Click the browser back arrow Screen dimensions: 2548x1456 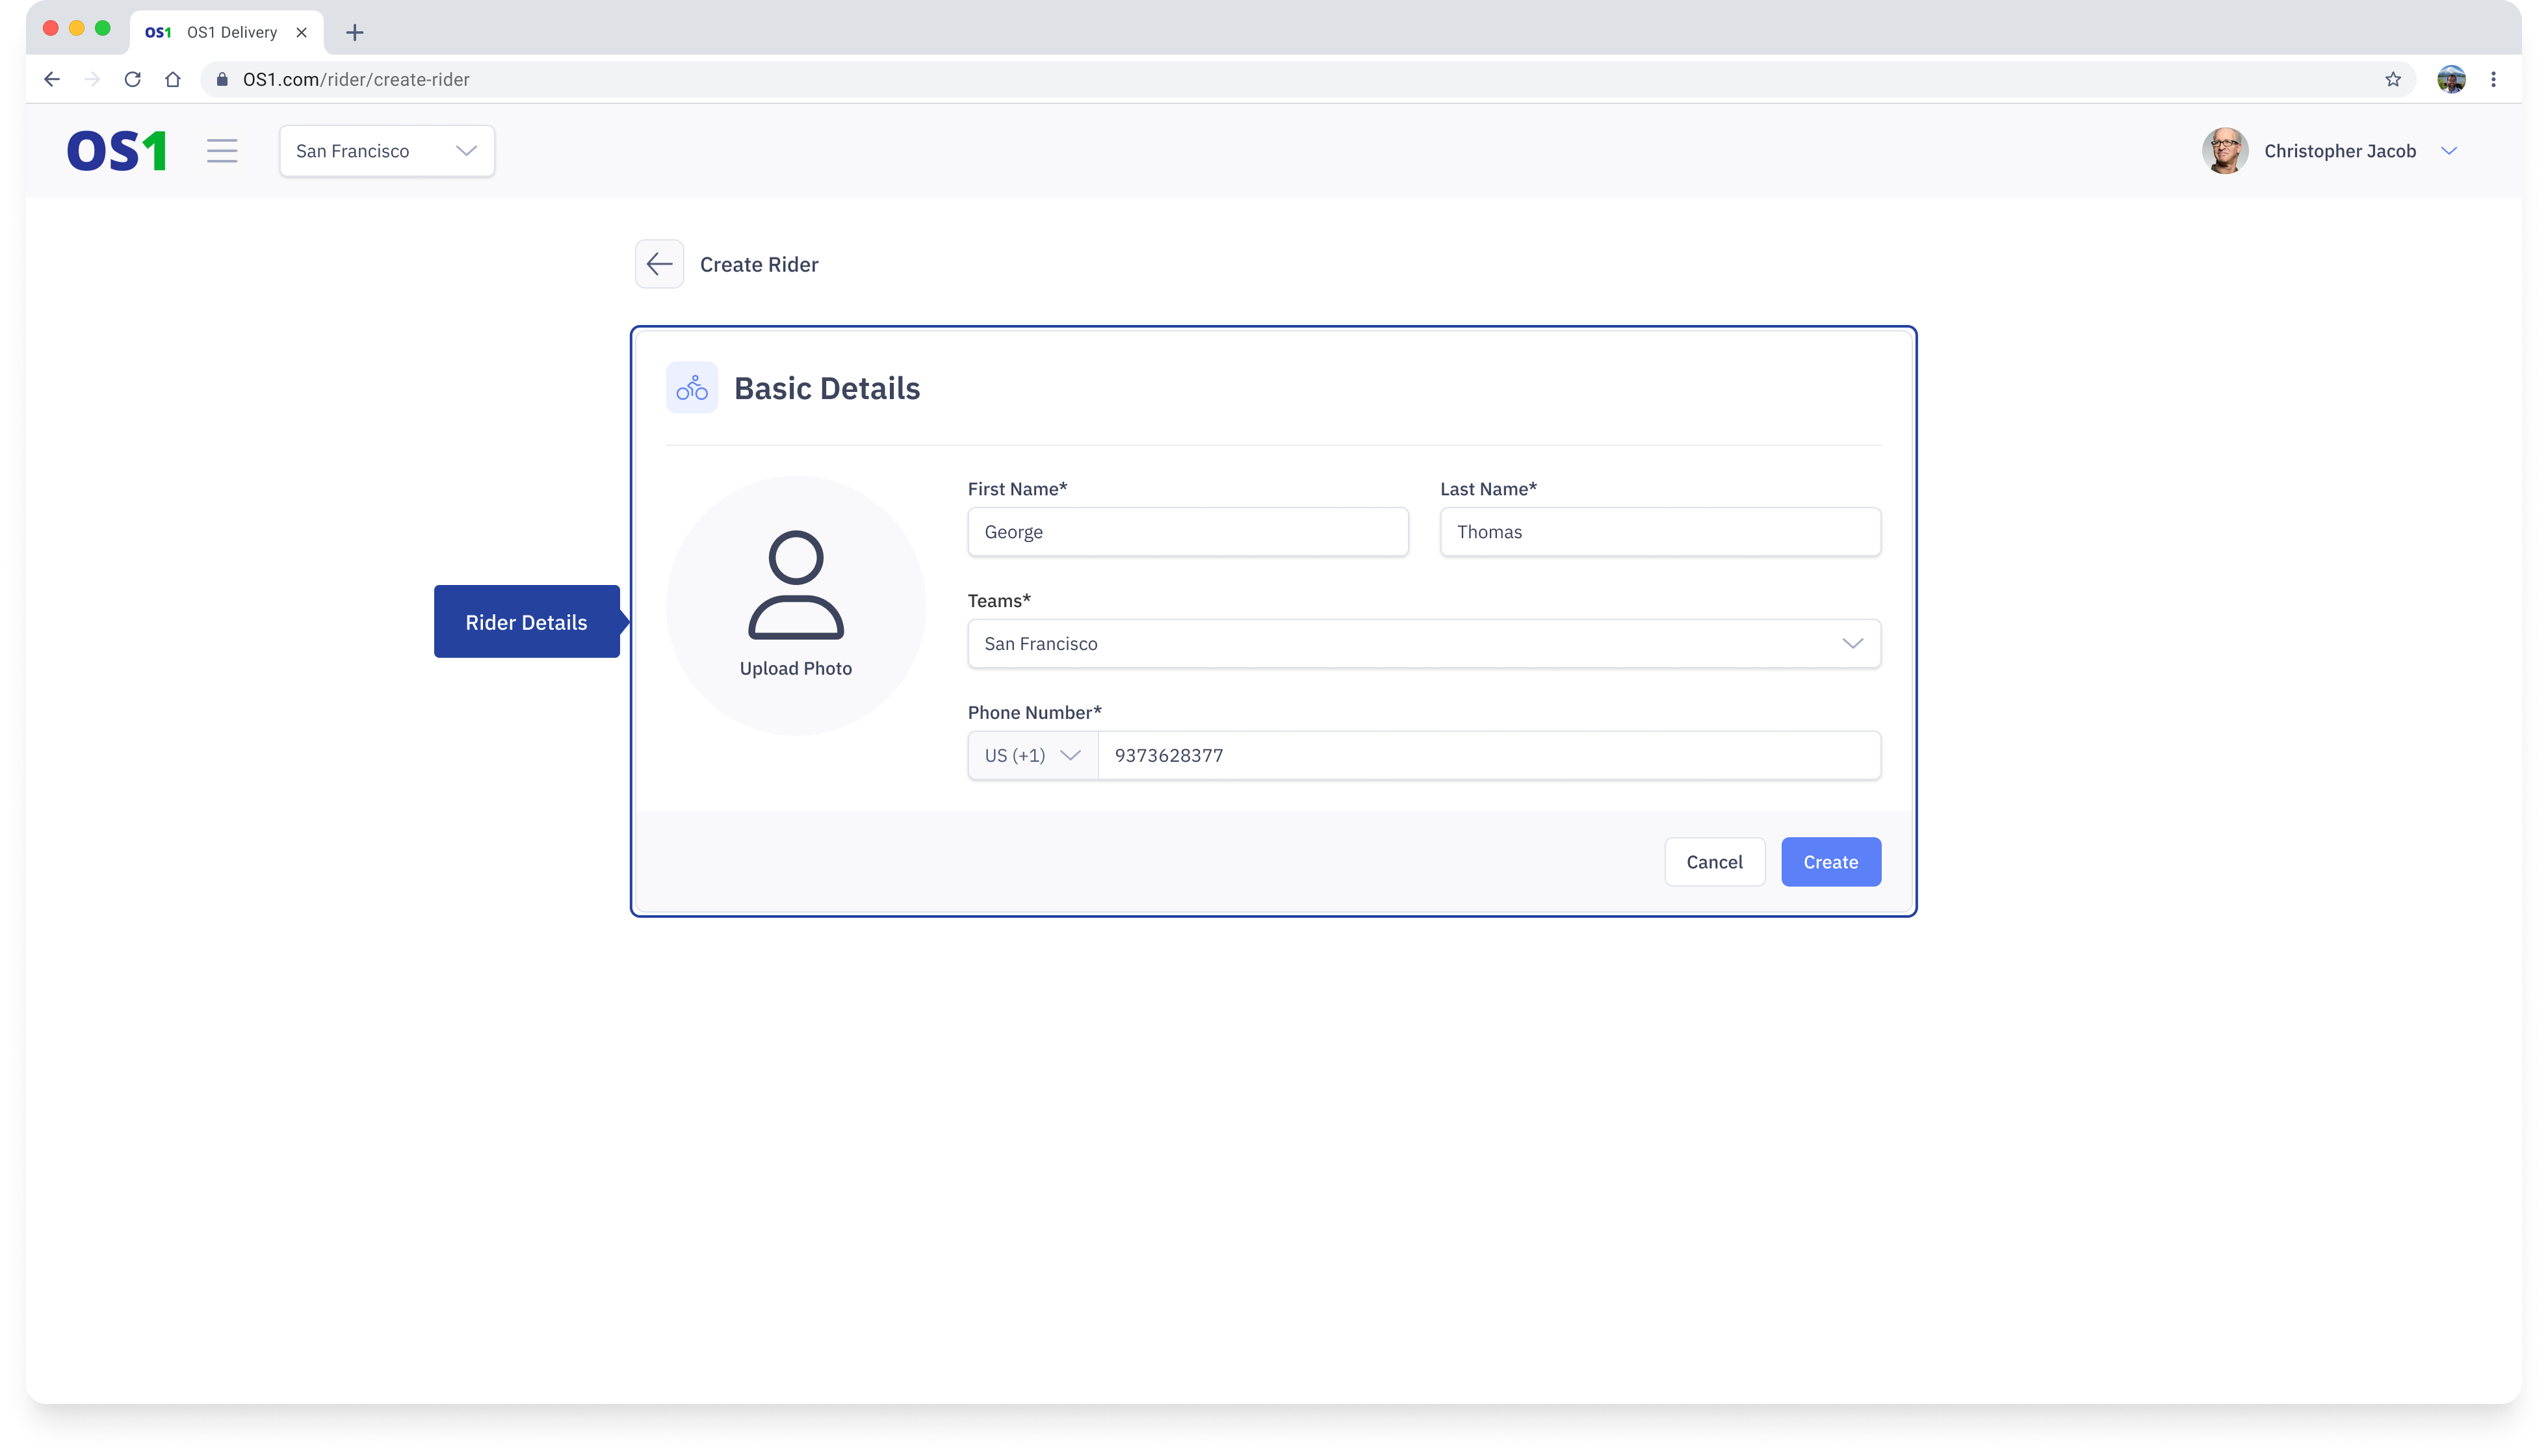52,79
